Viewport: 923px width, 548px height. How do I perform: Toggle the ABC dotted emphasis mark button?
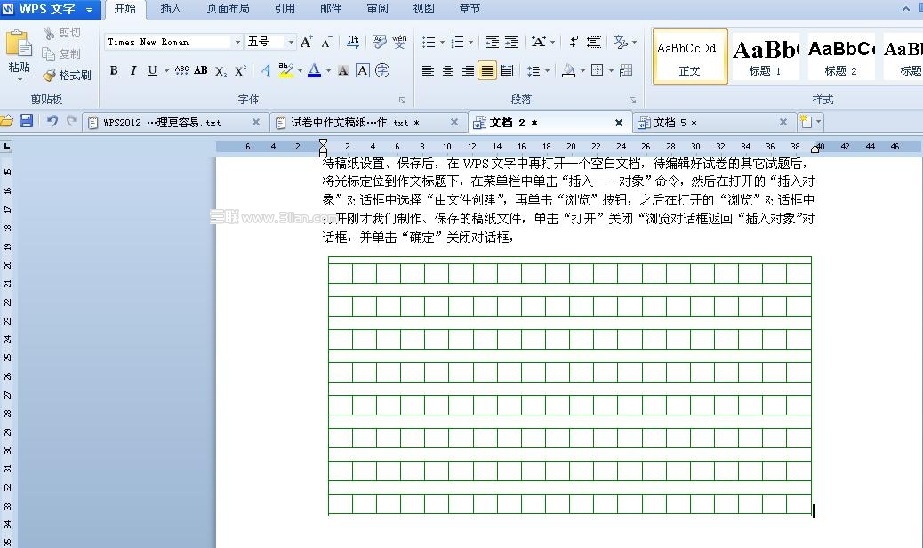tap(182, 70)
